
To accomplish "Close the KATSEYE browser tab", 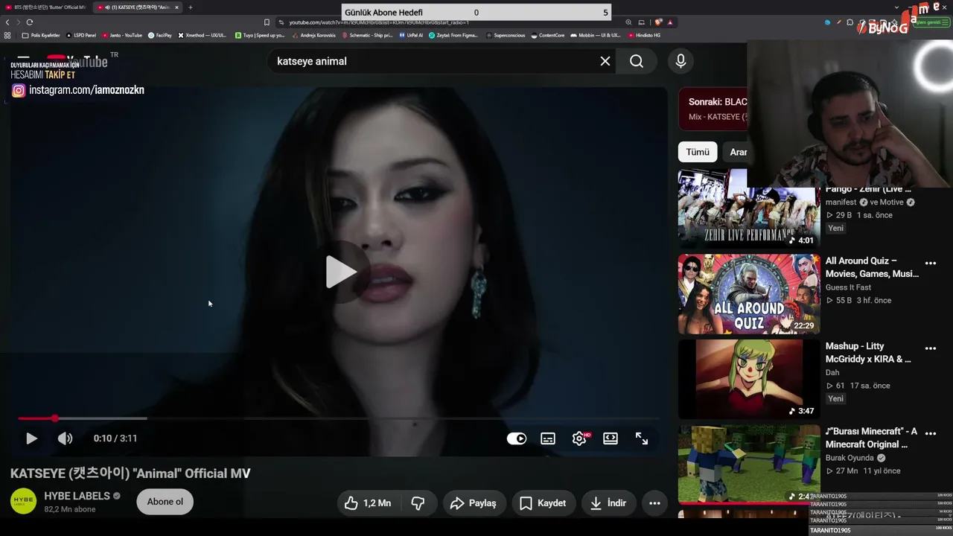I will tap(176, 7).
